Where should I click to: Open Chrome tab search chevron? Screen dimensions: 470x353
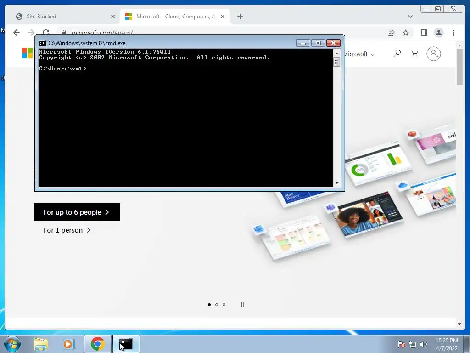pyautogui.click(x=410, y=17)
